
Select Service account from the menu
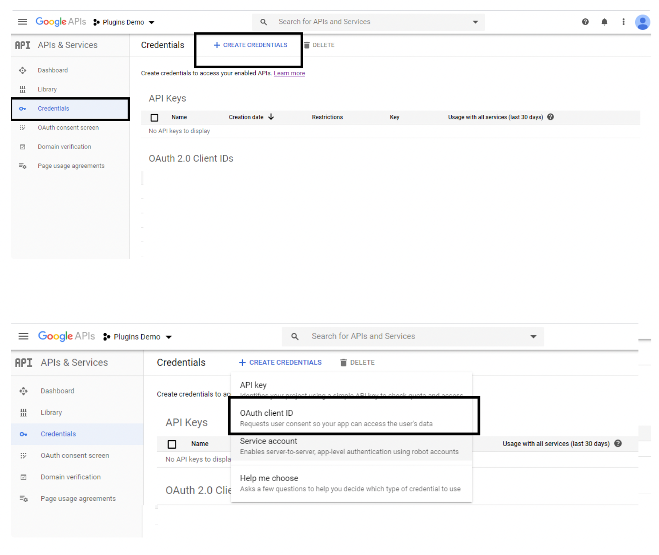(x=268, y=441)
